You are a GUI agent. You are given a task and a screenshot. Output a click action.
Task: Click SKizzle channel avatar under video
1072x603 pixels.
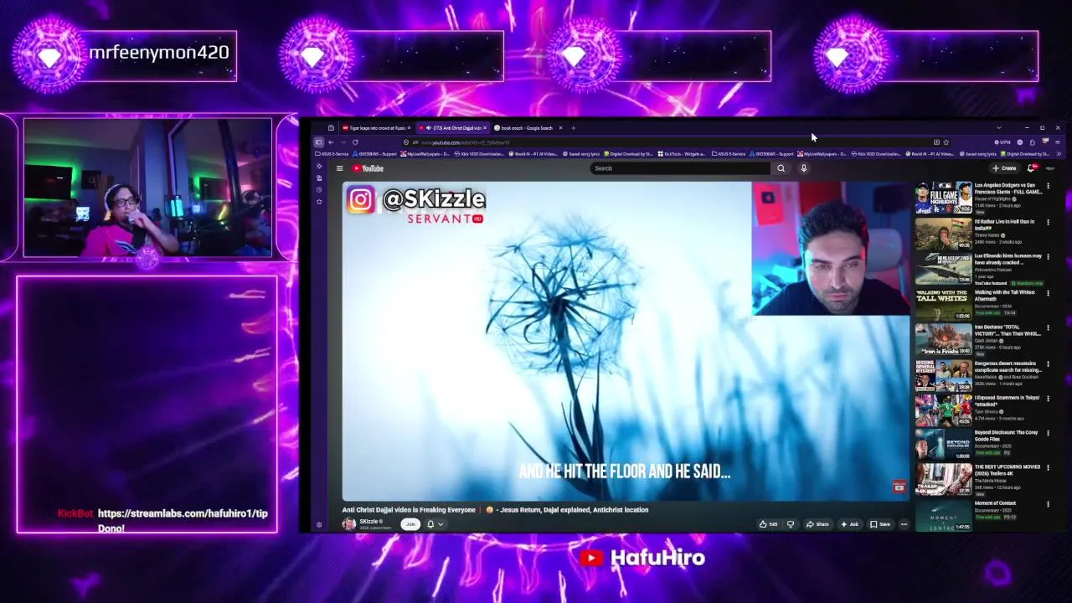tap(349, 524)
